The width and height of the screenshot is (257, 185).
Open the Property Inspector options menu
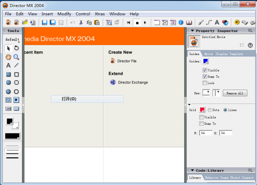coord(250,30)
